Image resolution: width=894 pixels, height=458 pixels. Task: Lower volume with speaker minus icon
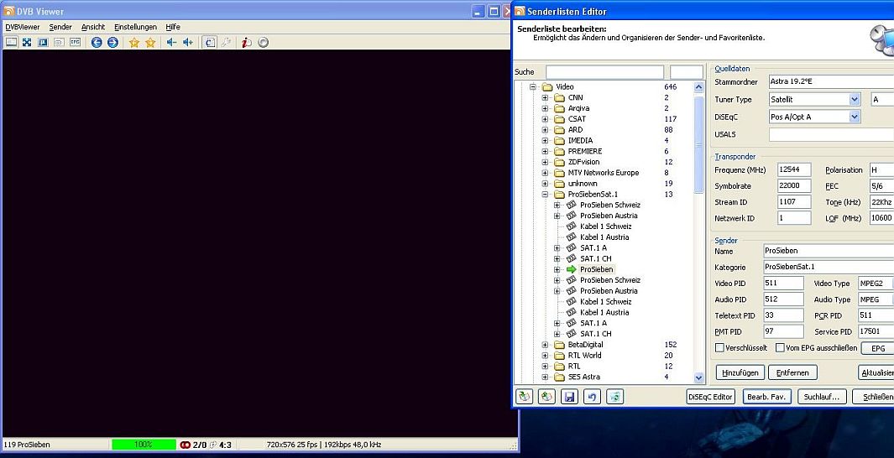click(171, 42)
